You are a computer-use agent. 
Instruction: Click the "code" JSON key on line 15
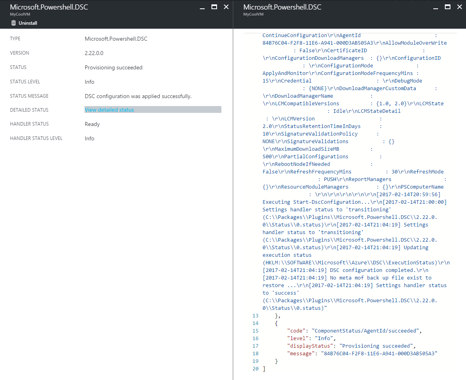[x=296, y=331]
